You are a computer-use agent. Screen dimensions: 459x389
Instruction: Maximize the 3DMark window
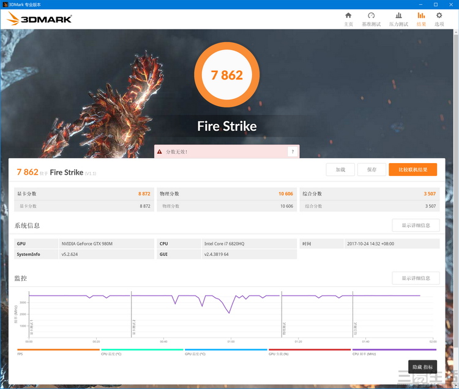436,4
